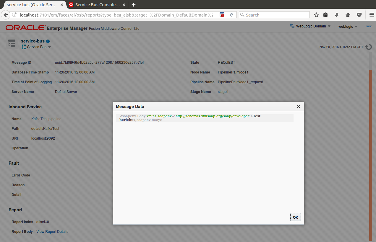Toggle the reader mask icon in the toolbar

pos(359,14)
